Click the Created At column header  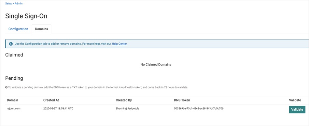coord(51,100)
